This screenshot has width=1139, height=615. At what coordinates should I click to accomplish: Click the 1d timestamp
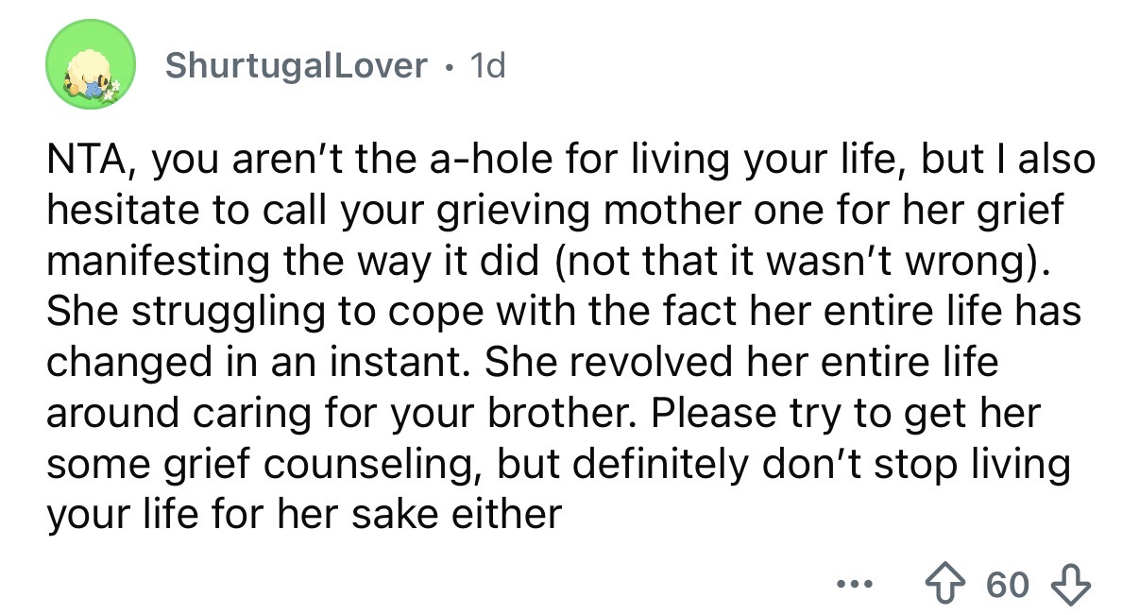(486, 65)
